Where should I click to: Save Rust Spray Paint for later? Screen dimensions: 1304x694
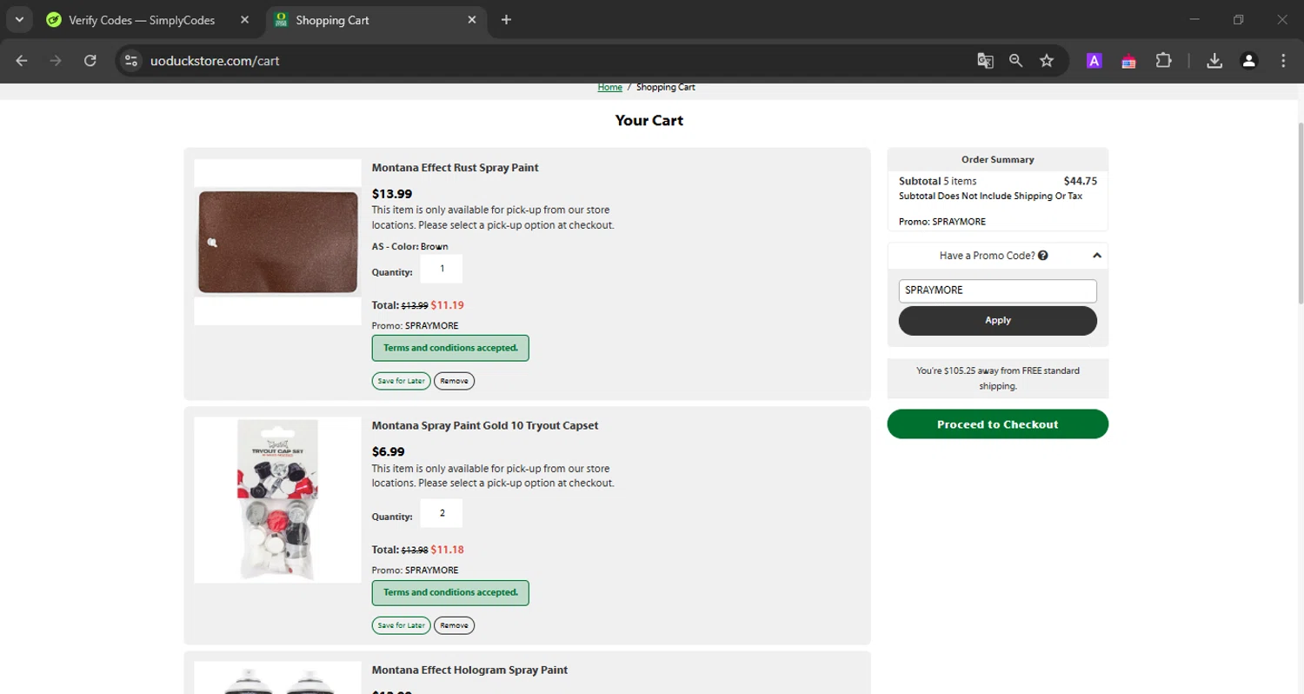(x=401, y=381)
